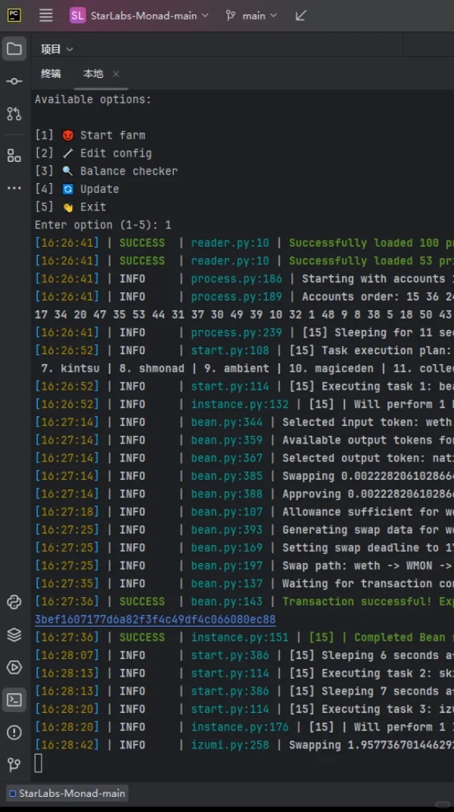Click the update project arrow icon

coord(300,16)
